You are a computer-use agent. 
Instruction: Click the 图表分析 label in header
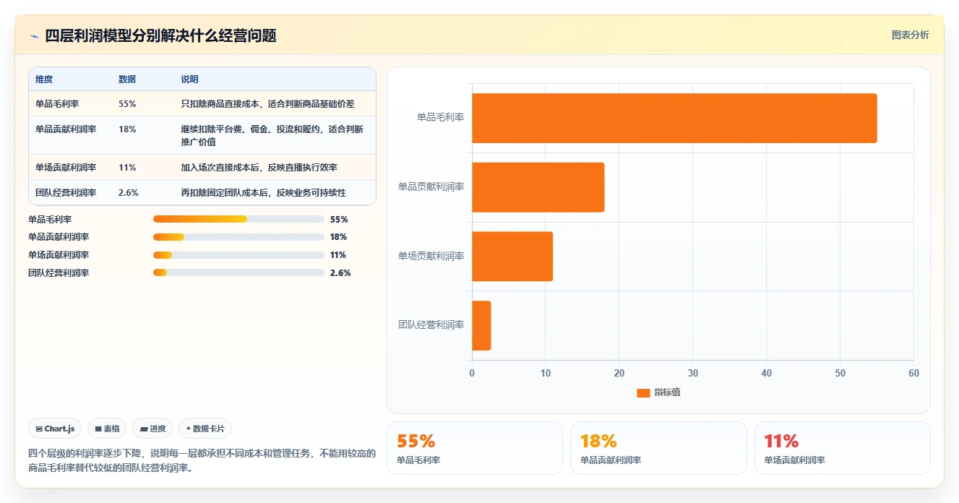pos(910,35)
